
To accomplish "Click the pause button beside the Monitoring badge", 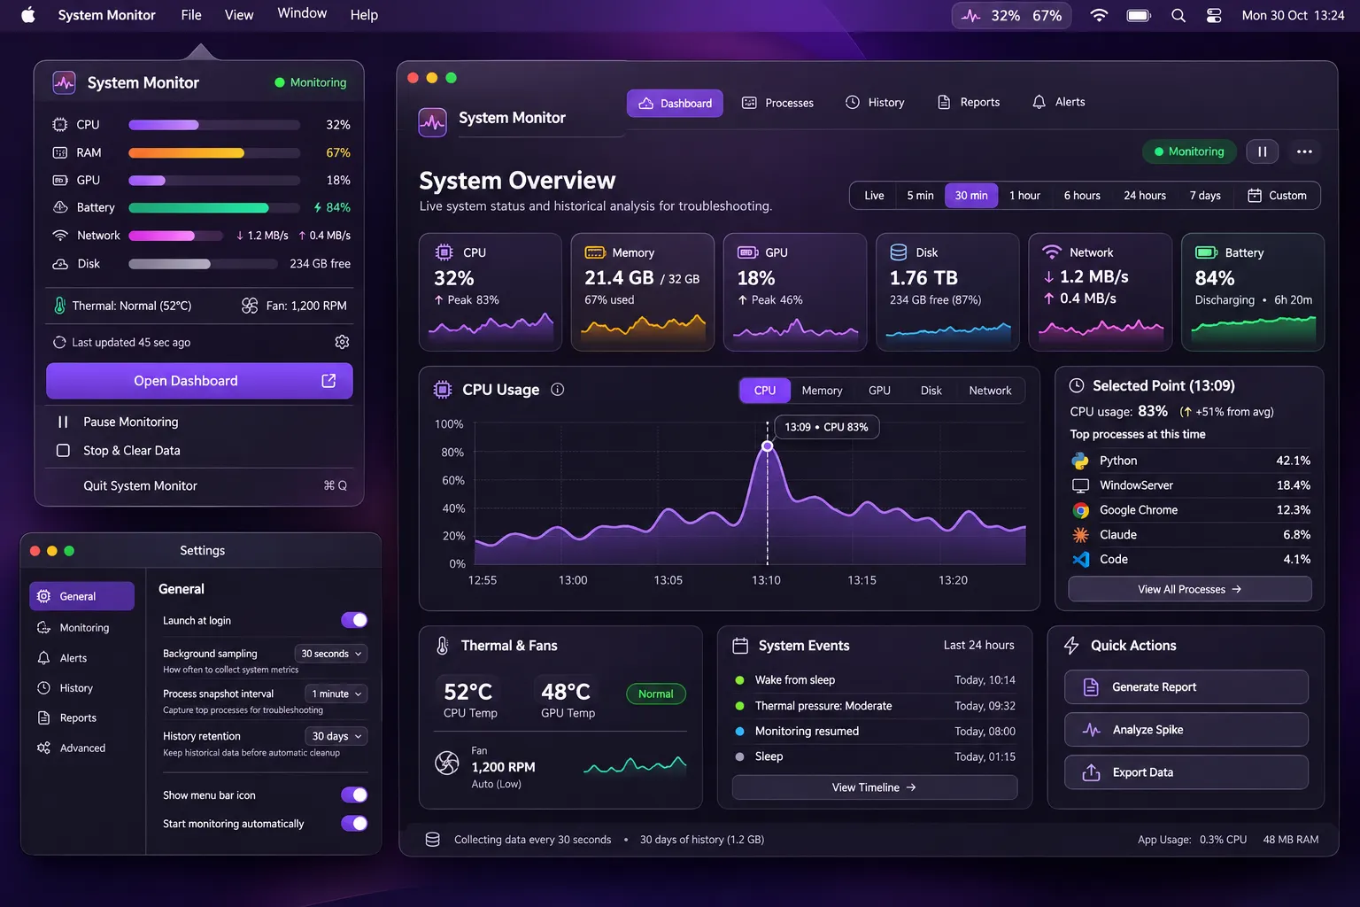I will coord(1263,151).
